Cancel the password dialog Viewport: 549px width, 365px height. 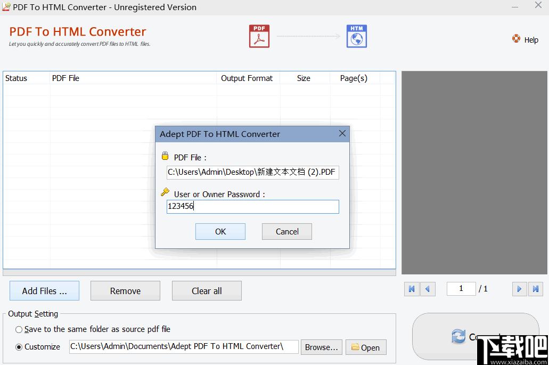click(x=287, y=232)
